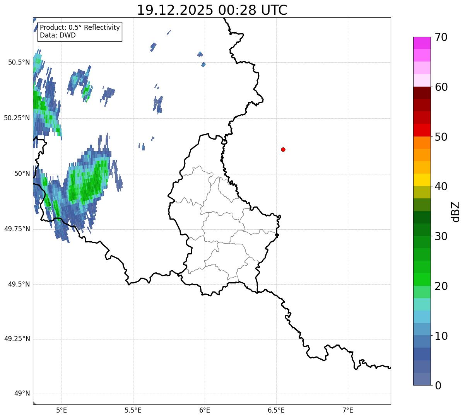Click the "Data: DWD" legend line
Viewport: 465px width, 418px height.
58,35
